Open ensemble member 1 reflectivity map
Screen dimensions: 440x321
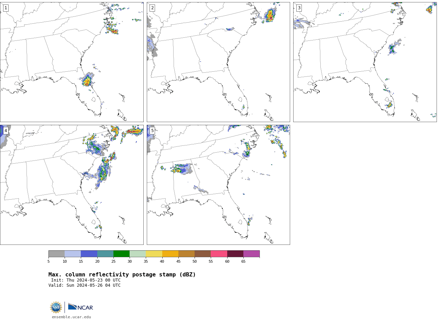(x=71, y=62)
